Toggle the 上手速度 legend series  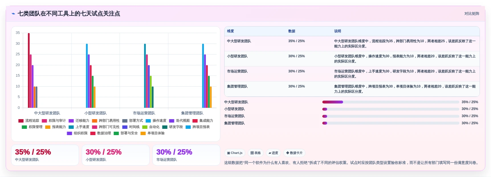tap(79, 127)
